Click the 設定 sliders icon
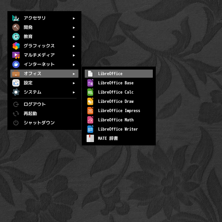 tap(16, 83)
